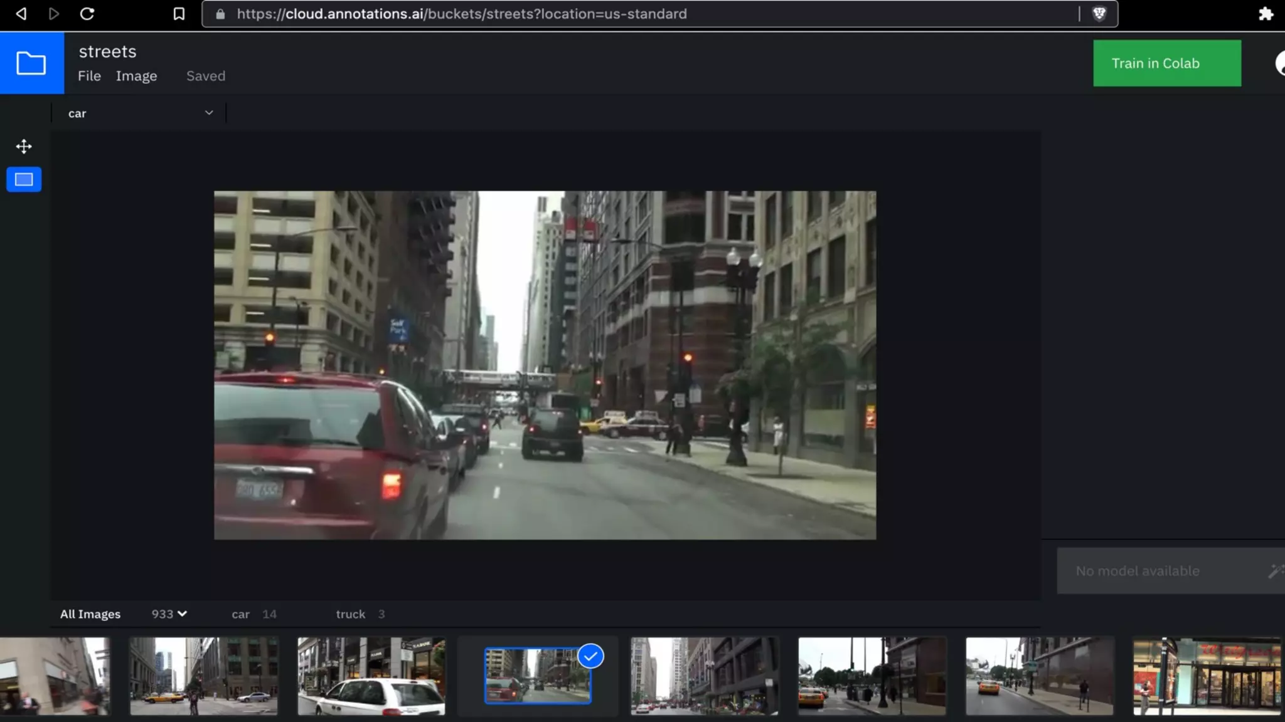Click the magic wand auto-label icon
This screenshot has height=722, width=1285.
click(1275, 571)
